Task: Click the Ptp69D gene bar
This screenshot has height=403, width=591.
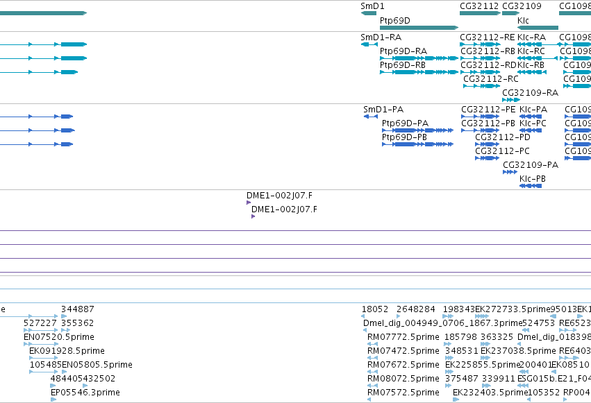Action: pos(419,28)
